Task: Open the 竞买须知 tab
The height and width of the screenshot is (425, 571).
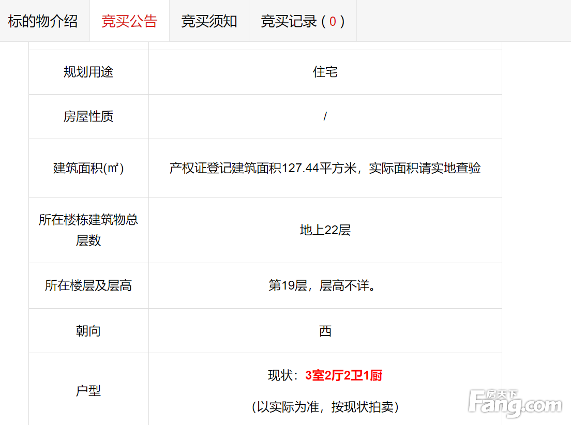Action: (209, 21)
